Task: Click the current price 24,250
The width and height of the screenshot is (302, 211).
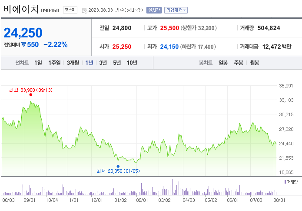Action: pyautogui.click(x=23, y=33)
